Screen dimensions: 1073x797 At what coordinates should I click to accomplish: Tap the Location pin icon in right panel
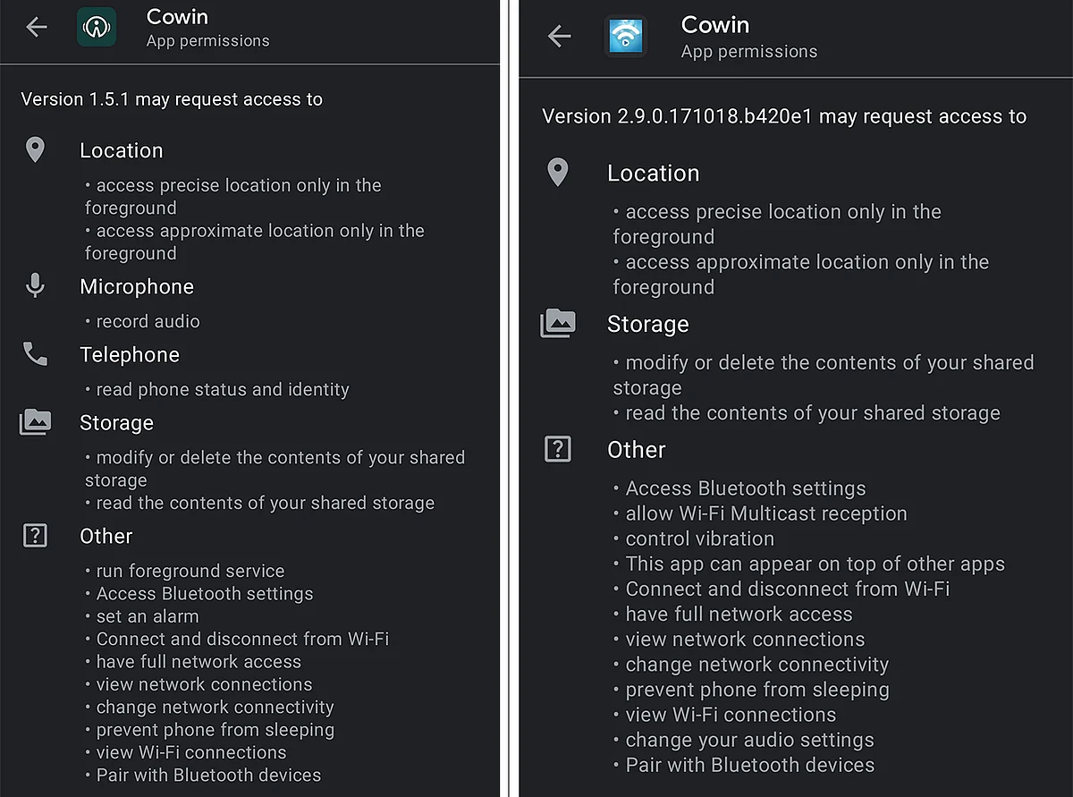coord(558,173)
